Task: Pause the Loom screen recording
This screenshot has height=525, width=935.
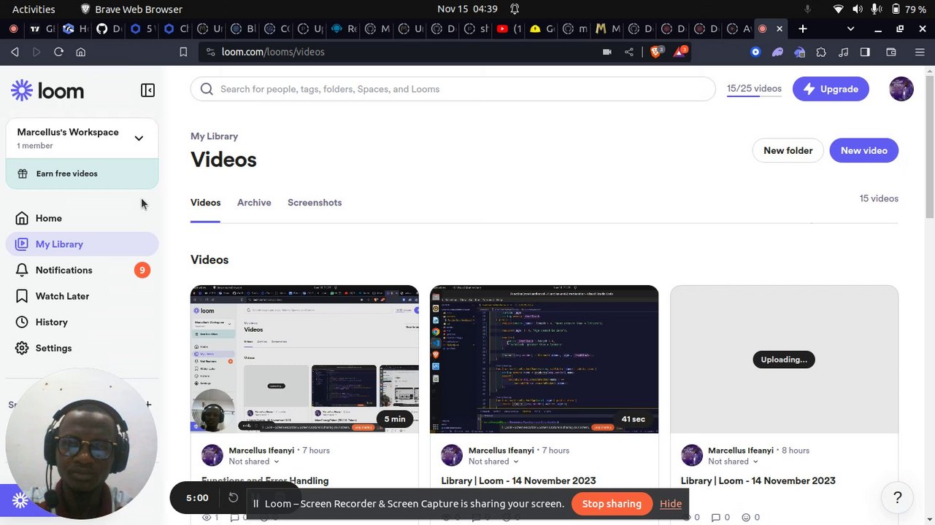Action: click(x=255, y=504)
